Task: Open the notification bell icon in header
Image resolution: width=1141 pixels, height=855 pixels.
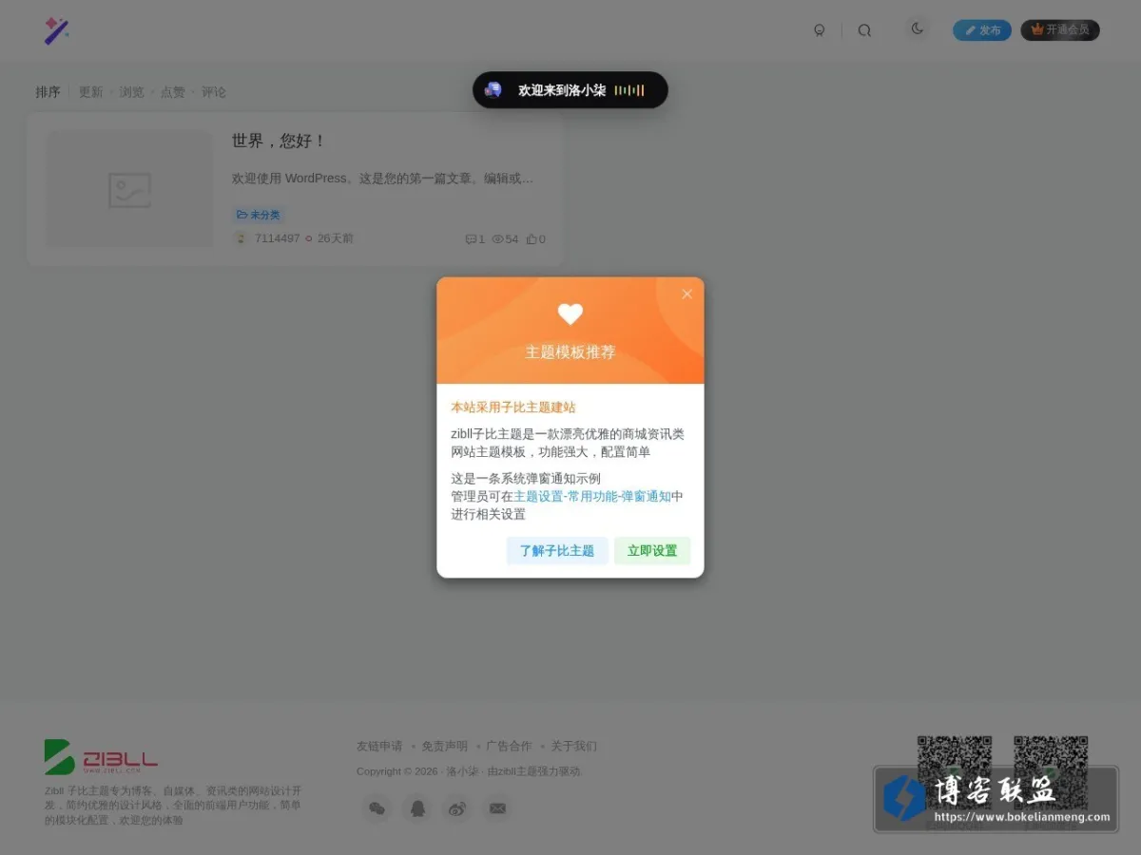Action: pyautogui.click(x=820, y=30)
